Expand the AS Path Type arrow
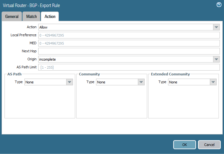This screenshot has width=224, height=154. [69, 82]
